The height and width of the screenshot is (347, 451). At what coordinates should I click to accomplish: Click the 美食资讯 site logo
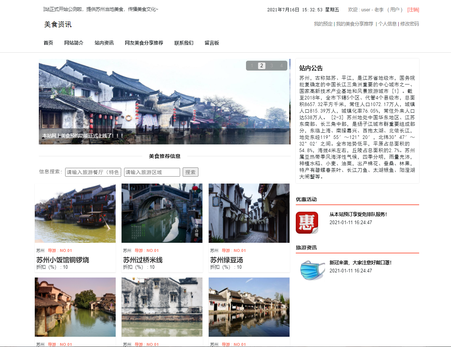(57, 24)
